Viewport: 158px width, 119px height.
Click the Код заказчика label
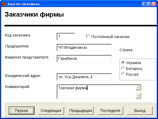point(18,35)
